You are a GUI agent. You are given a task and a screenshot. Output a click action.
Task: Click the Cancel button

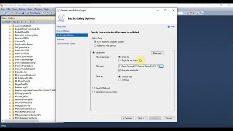169,118
